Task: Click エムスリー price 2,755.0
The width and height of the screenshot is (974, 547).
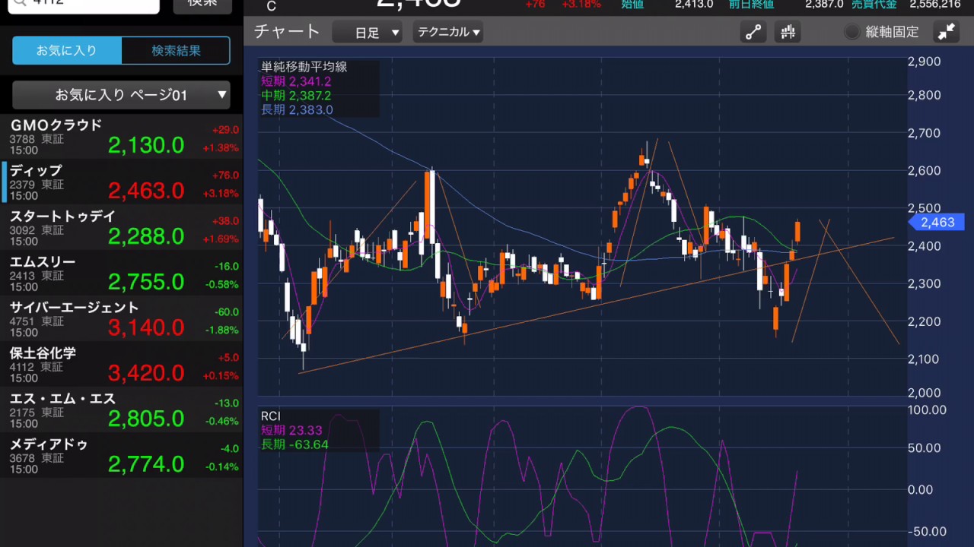Action: coord(146,282)
